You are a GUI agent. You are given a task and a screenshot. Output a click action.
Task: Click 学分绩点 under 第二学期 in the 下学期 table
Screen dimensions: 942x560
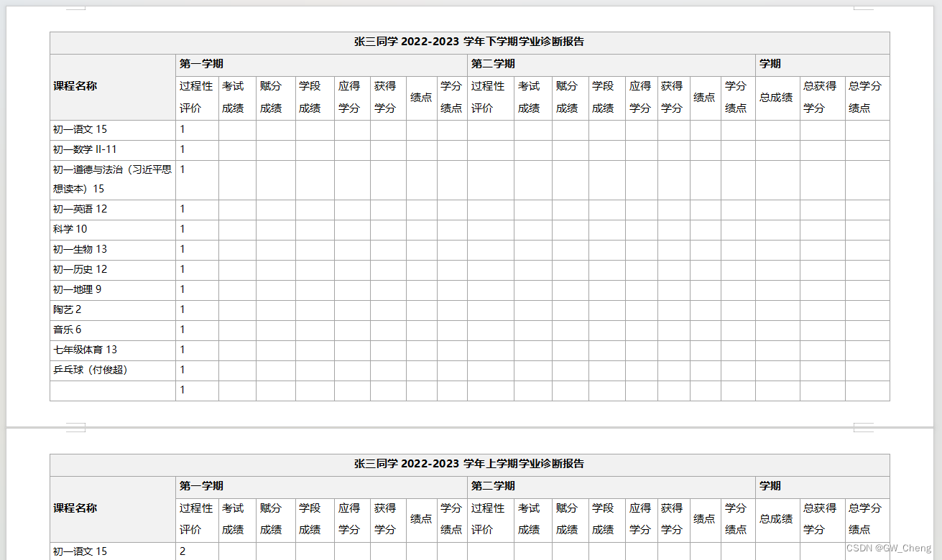(x=736, y=97)
